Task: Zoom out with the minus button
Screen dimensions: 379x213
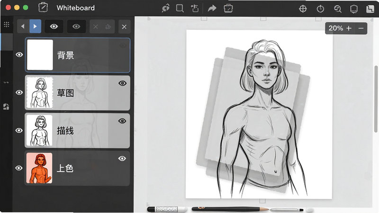Action: [361, 28]
